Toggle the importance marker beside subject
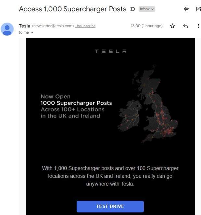This screenshot has width=201, height=215. (x=132, y=9)
